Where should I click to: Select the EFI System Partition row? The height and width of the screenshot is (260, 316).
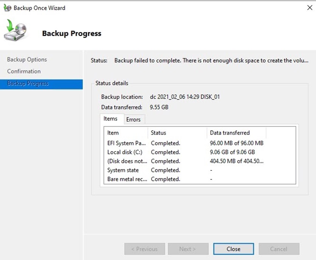pos(126,143)
